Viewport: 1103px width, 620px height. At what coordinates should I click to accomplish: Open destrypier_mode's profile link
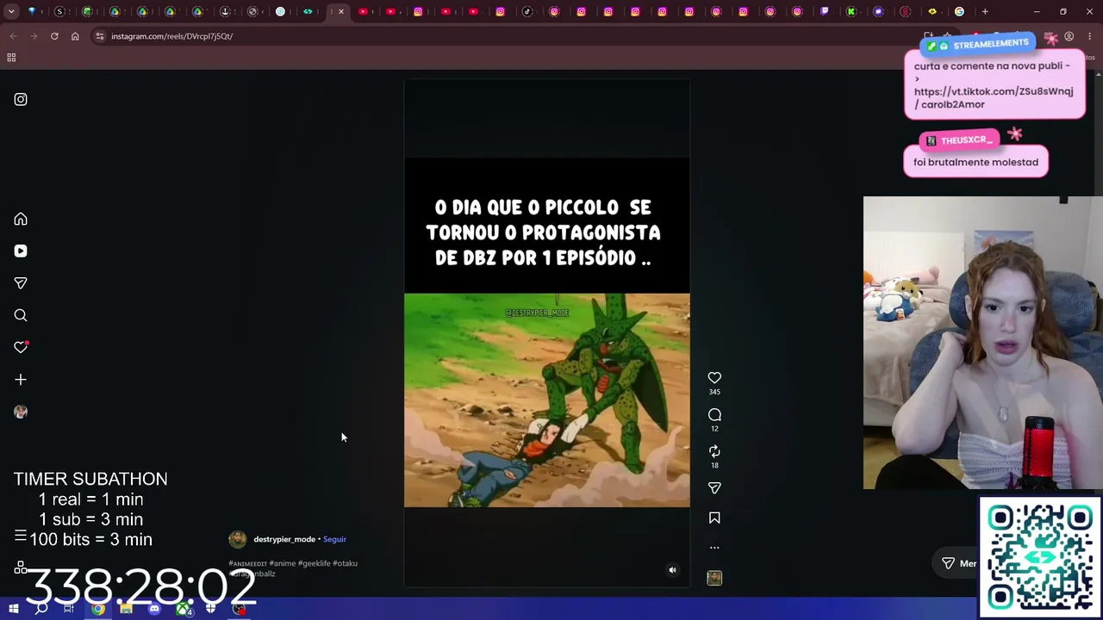click(284, 539)
